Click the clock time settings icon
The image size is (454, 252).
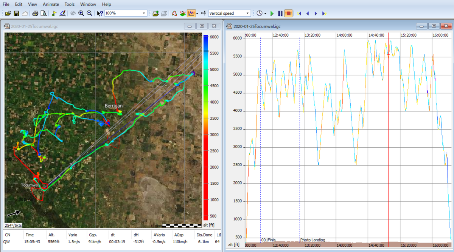click(x=260, y=13)
